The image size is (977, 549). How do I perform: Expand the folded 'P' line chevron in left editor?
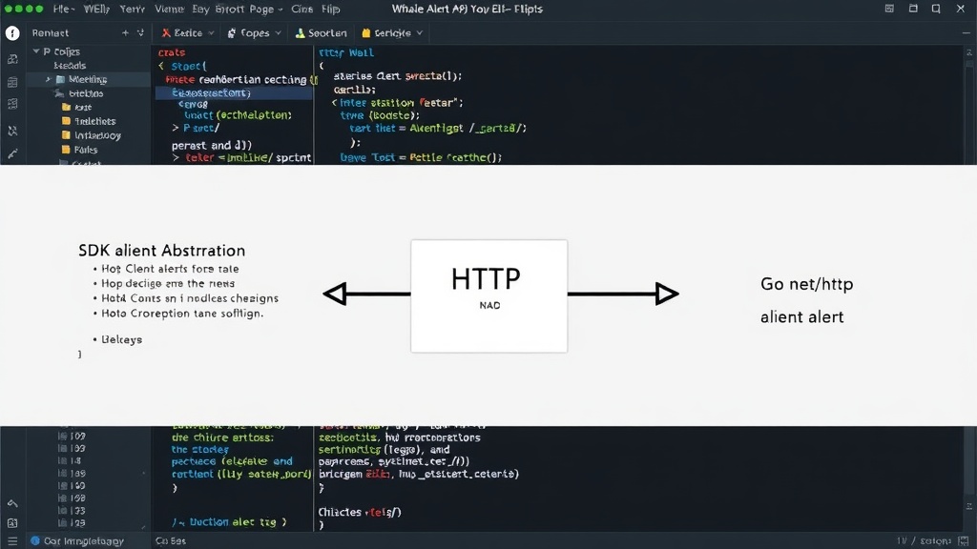(176, 128)
